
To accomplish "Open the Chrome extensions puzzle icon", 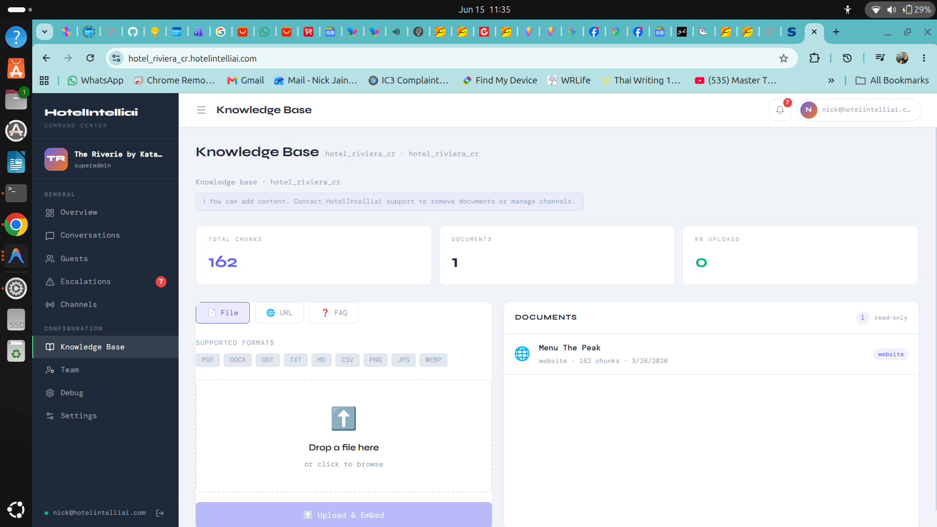I will tap(814, 58).
